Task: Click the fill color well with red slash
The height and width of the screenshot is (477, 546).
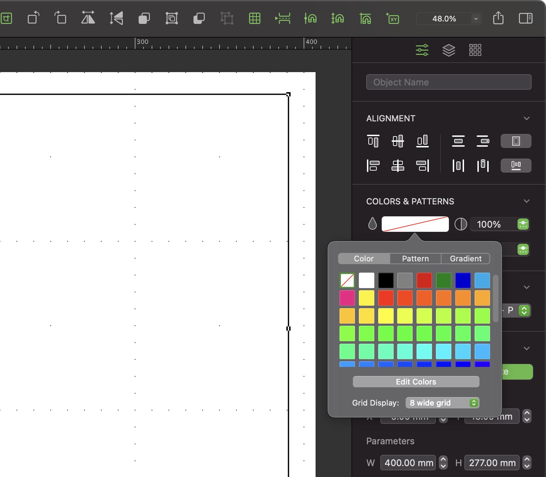Action: (x=415, y=224)
